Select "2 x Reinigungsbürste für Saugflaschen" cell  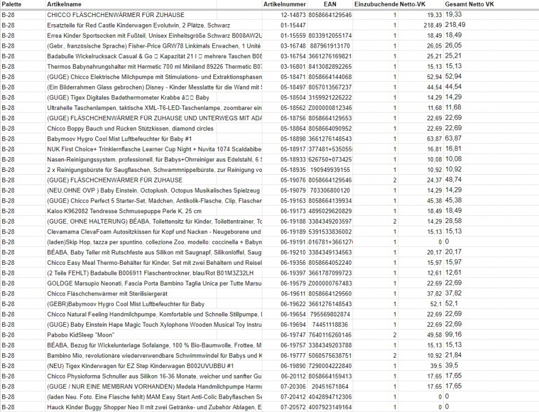[x=155, y=169]
